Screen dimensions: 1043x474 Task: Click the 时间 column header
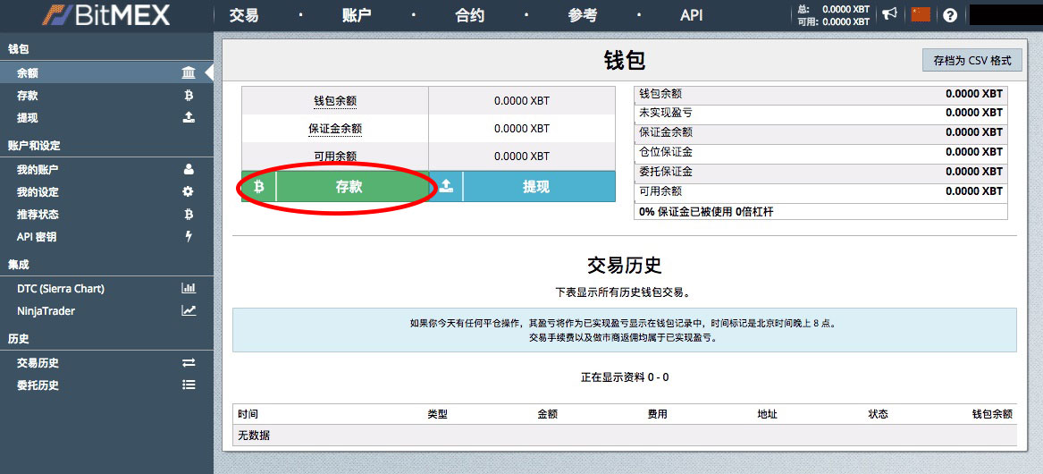(x=248, y=414)
